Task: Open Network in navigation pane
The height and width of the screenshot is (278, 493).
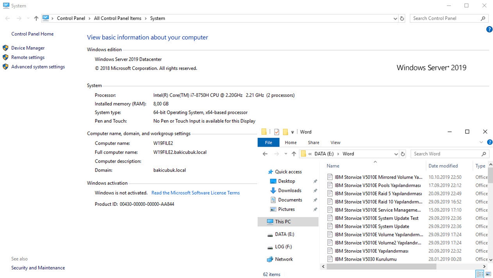Action: (x=284, y=259)
